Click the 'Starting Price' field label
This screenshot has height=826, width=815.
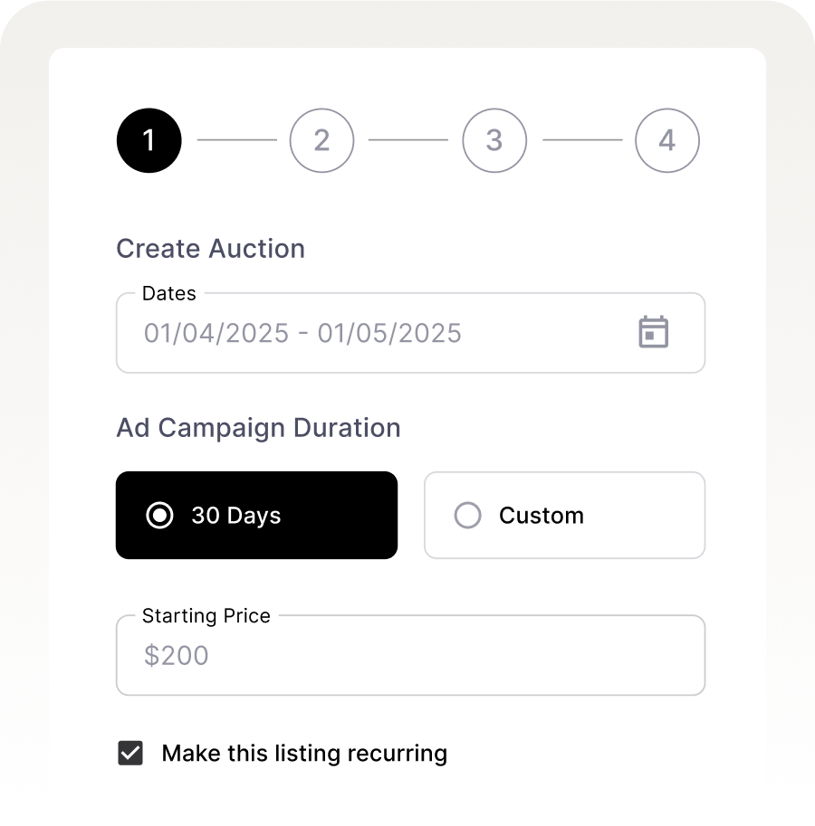pyautogui.click(x=206, y=616)
